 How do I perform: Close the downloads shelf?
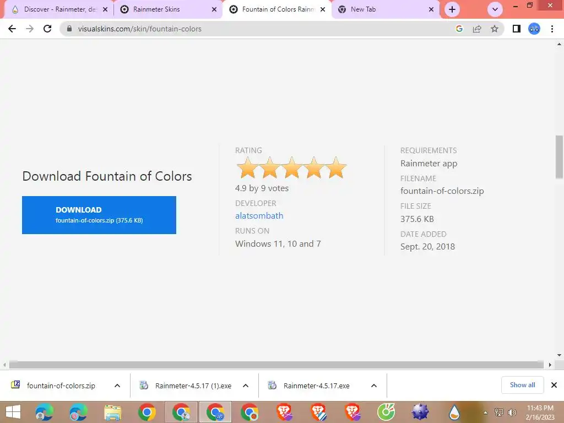tap(554, 385)
